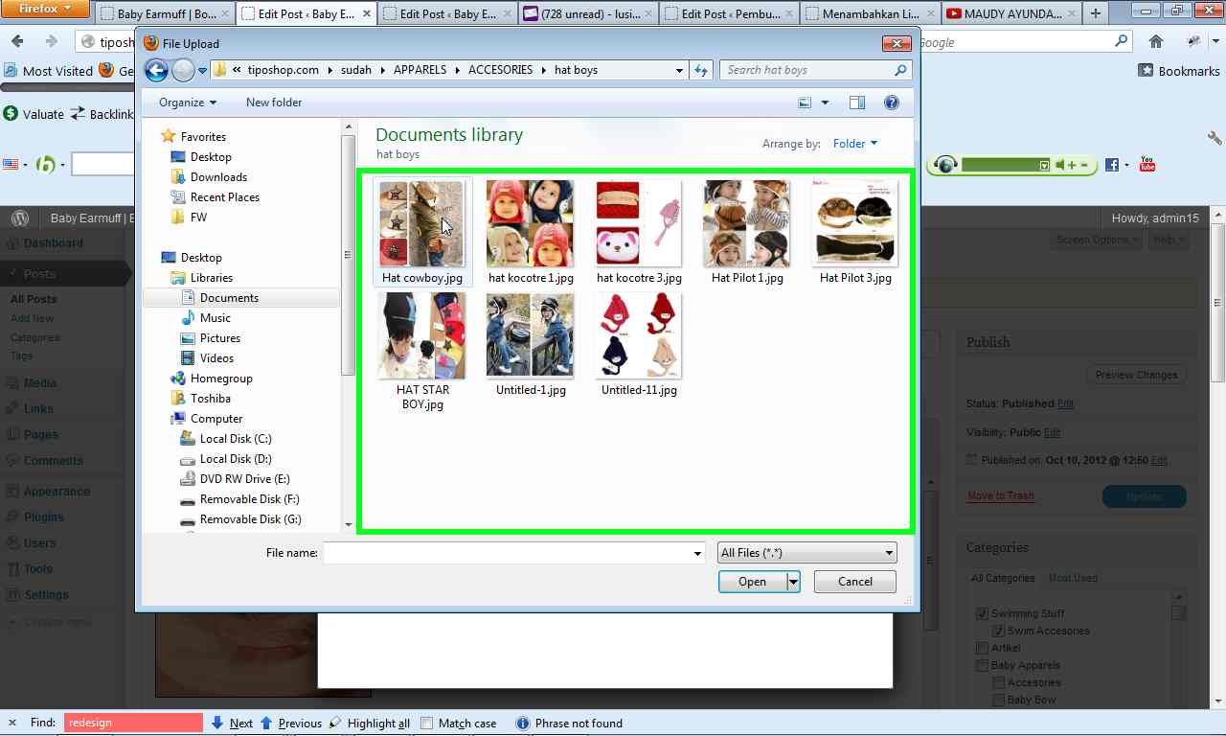Click the Facebook icon in toolbar

click(1111, 165)
